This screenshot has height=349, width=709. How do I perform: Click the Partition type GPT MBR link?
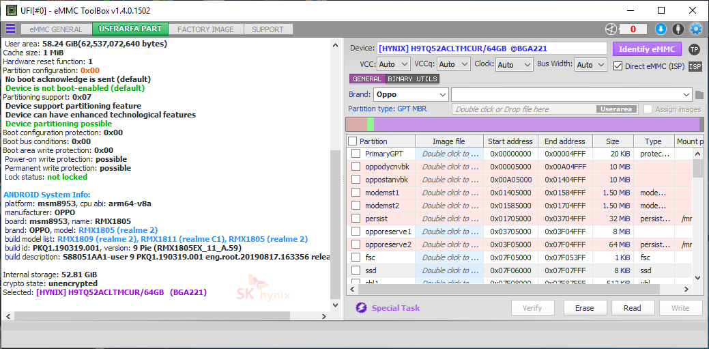388,109
